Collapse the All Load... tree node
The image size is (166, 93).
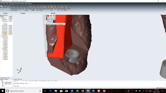tap(1, 37)
